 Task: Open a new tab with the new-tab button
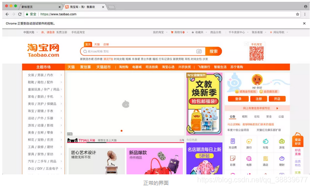click(111, 7)
